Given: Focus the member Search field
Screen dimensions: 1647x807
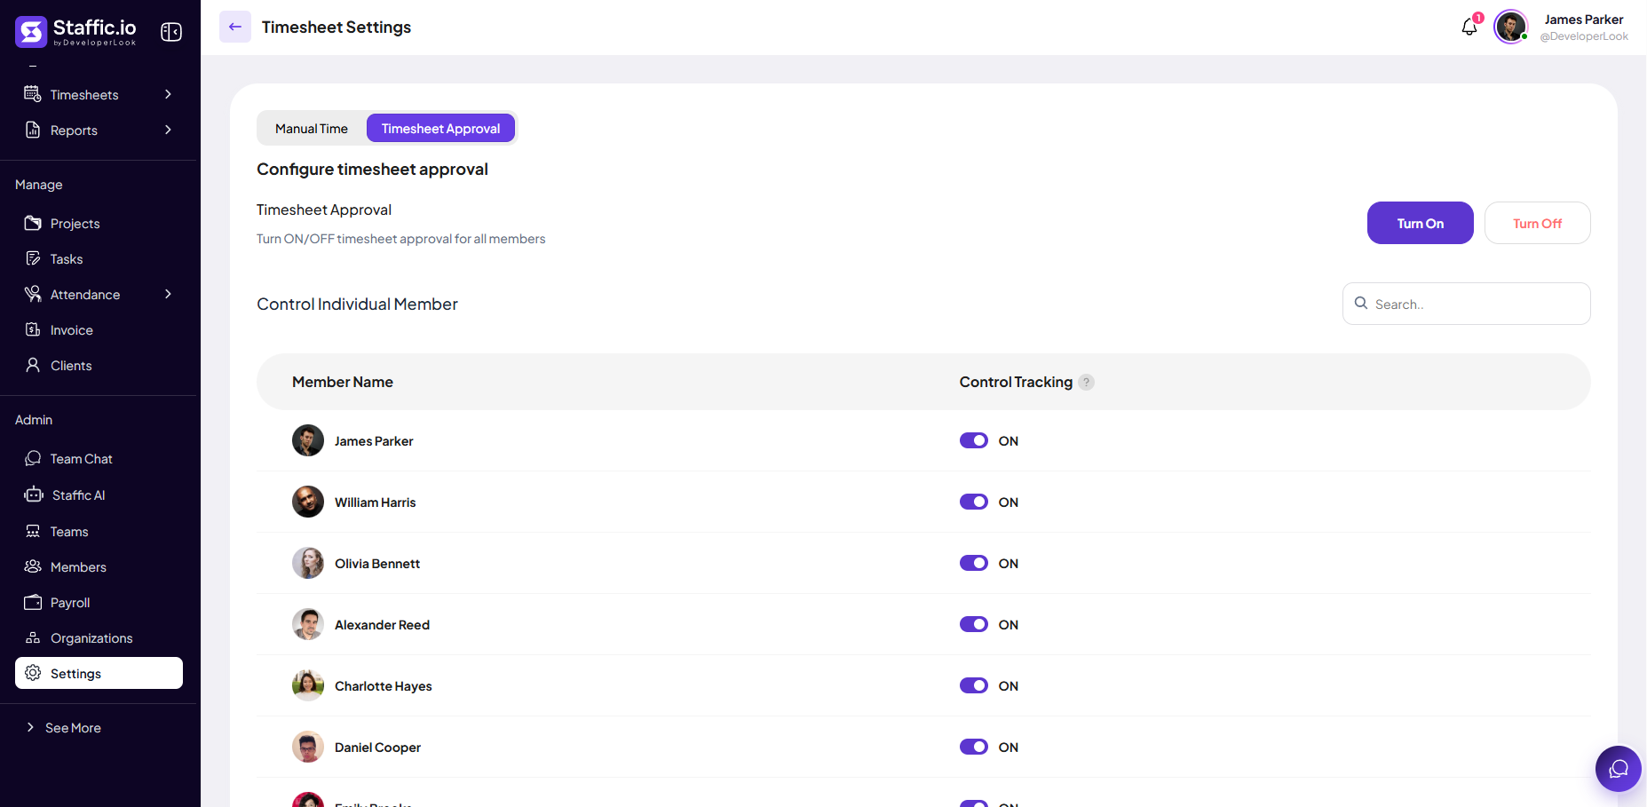Looking at the screenshot, I should coord(1466,304).
